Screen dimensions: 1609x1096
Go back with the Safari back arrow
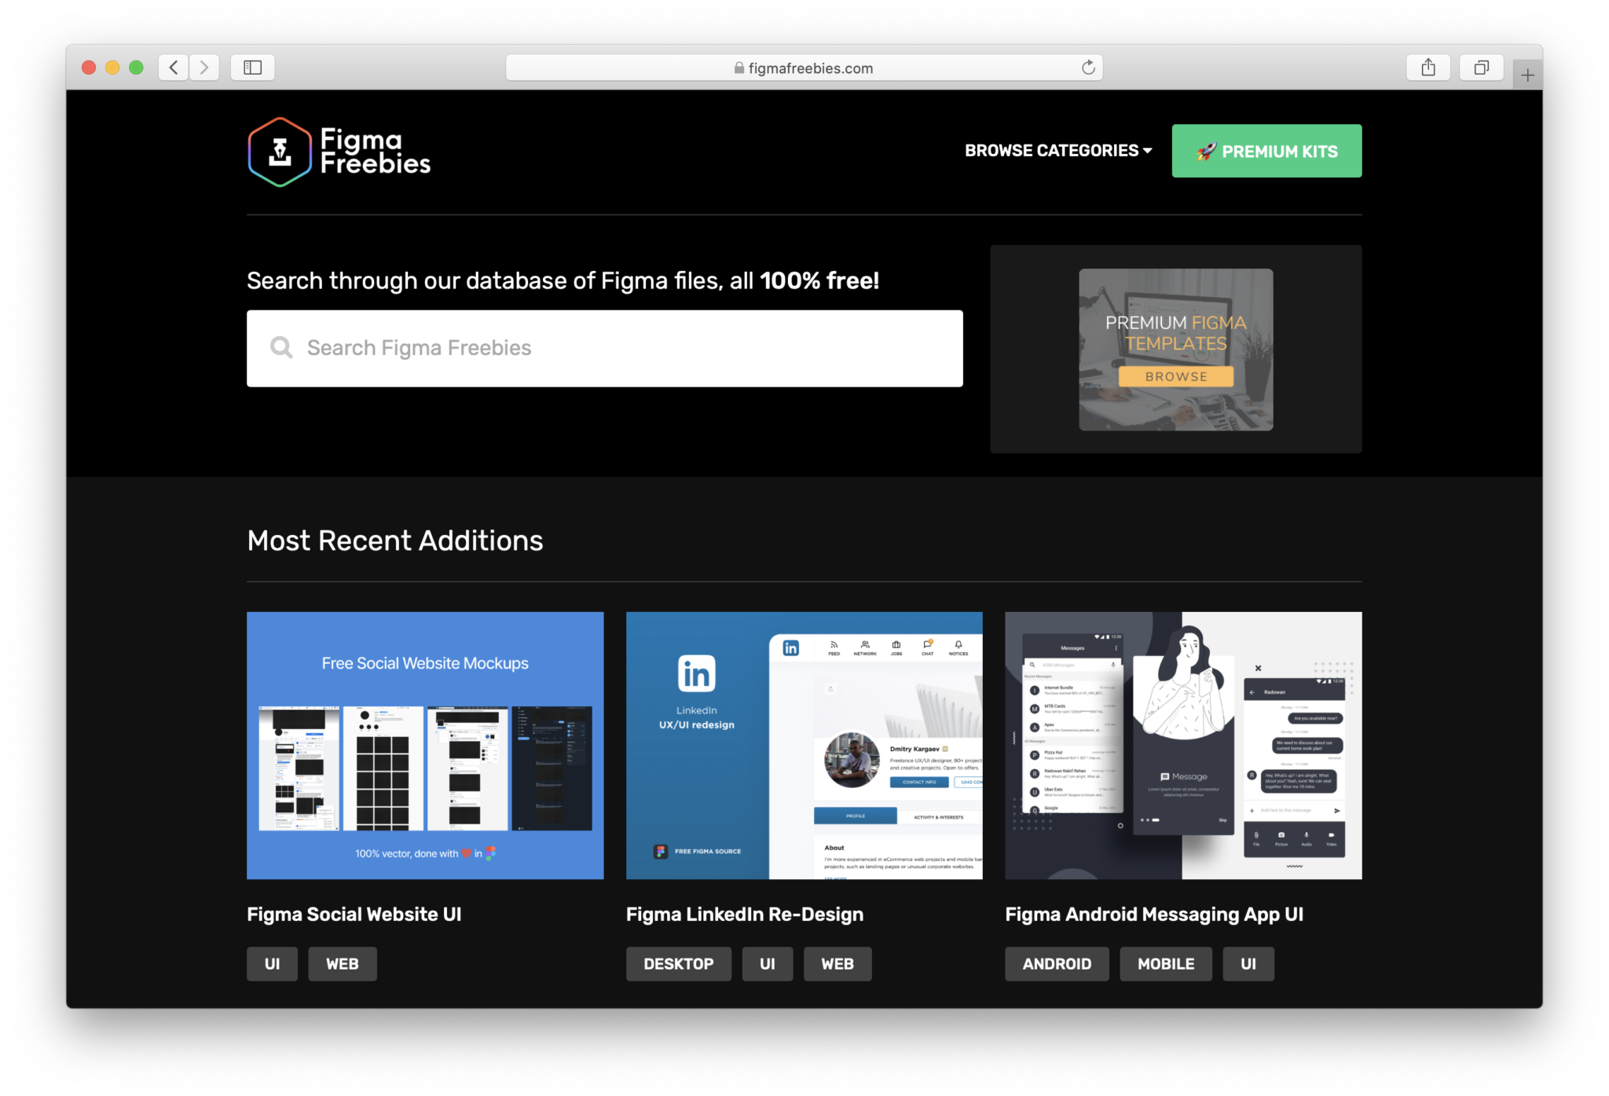point(174,68)
